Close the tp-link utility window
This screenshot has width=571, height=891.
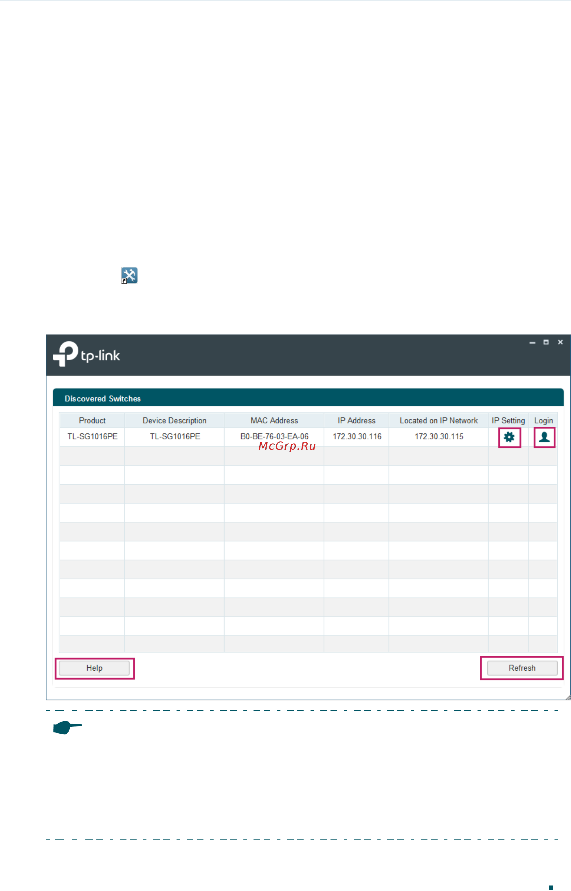coord(560,342)
